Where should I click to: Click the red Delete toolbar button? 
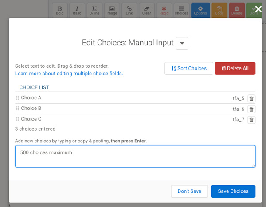(x=237, y=10)
